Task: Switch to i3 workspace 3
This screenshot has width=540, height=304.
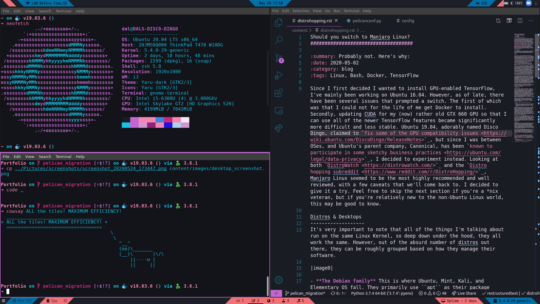Action: pos(271,301)
